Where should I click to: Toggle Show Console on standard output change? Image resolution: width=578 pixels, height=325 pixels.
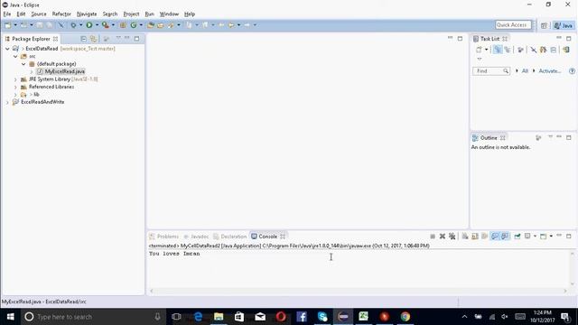click(495, 237)
